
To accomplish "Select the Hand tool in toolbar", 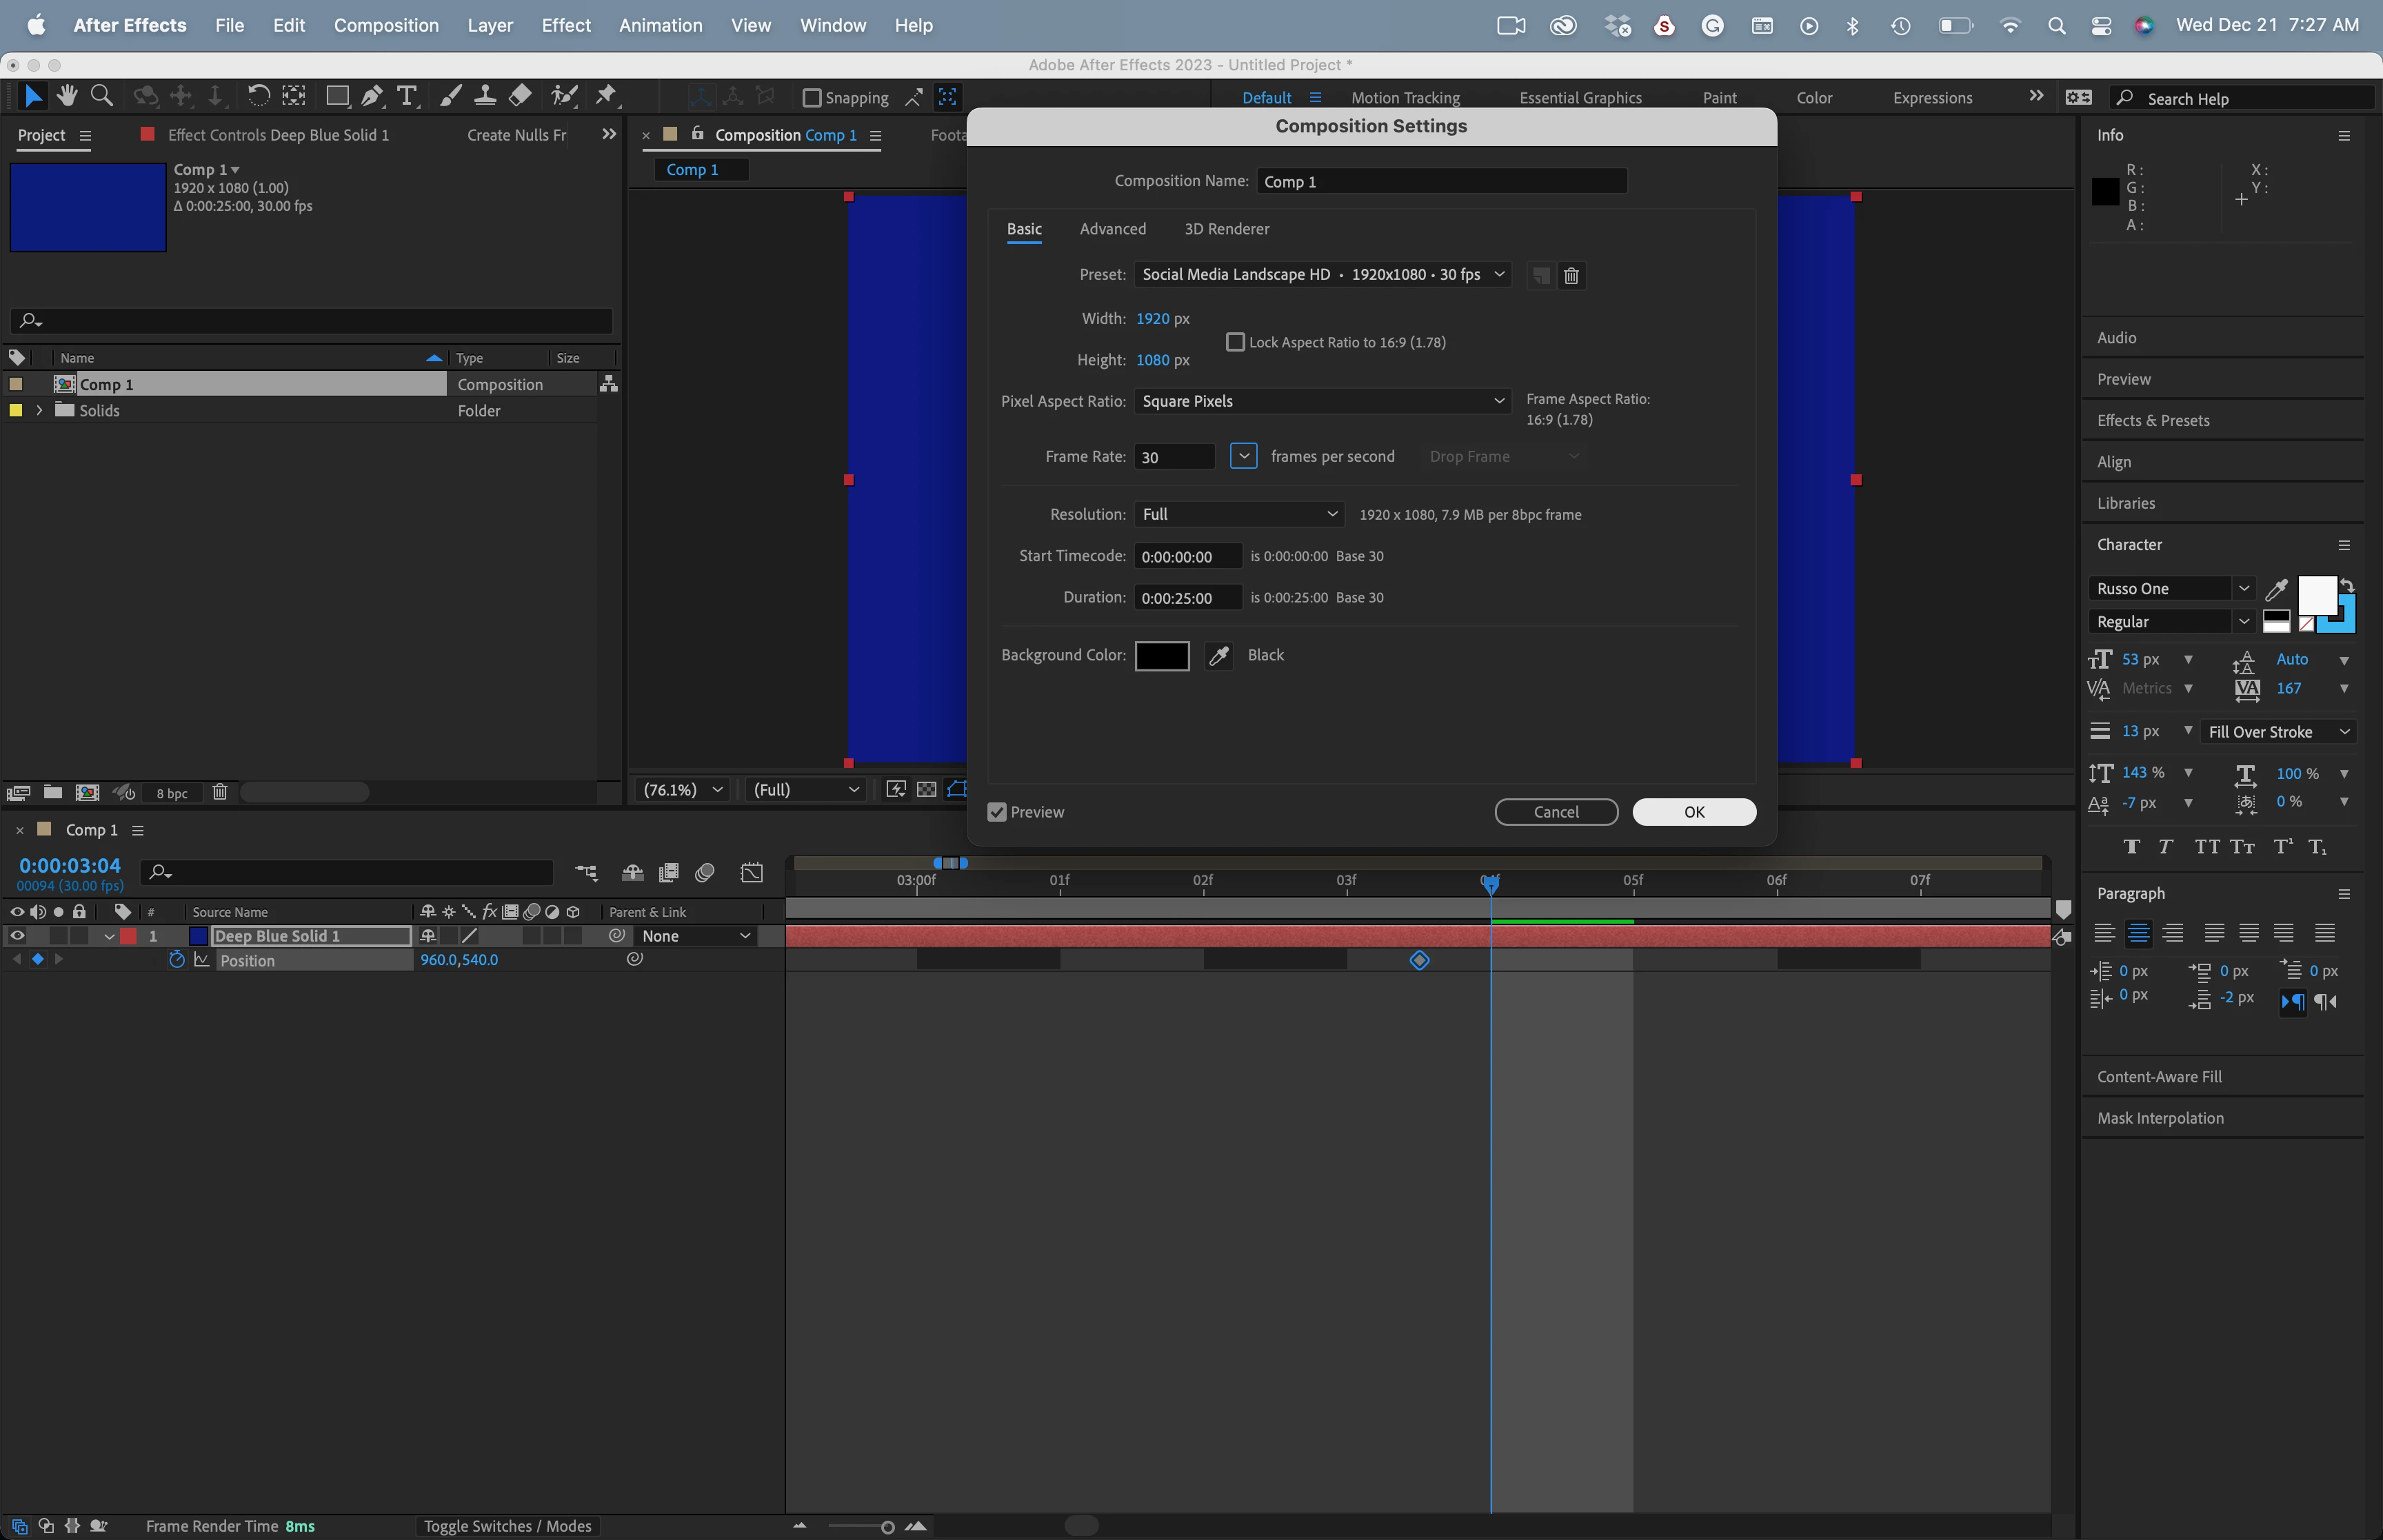I will 67,96.
